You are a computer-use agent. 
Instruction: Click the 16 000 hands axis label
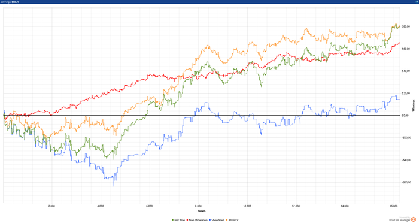394,206
